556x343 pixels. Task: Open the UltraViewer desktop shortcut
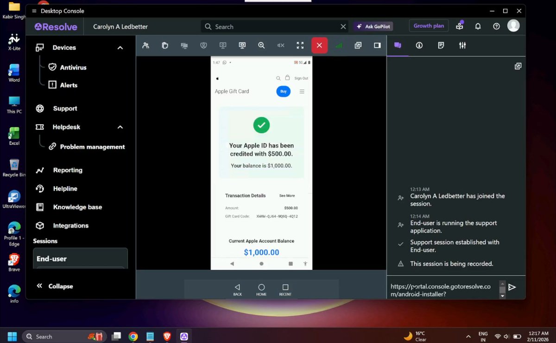[14, 200]
